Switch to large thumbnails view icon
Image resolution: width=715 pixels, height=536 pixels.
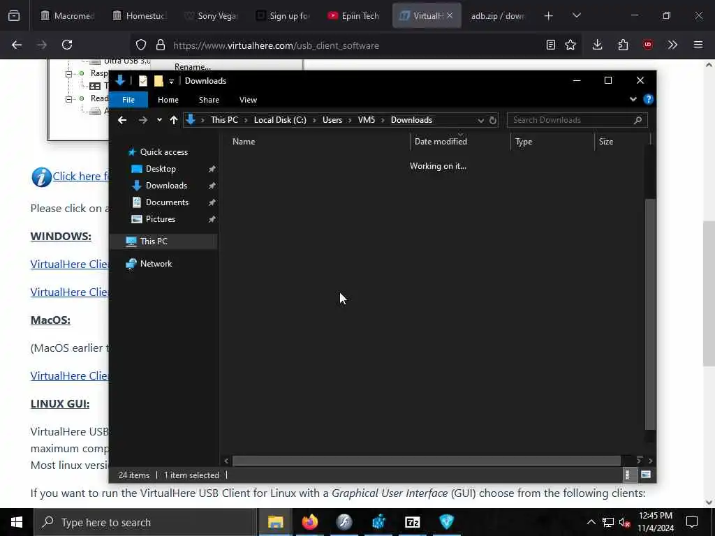click(x=646, y=475)
